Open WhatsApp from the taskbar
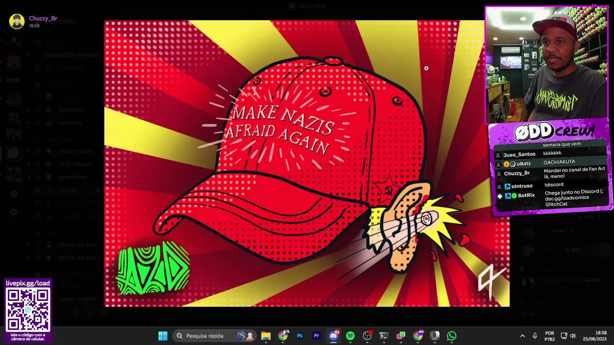This screenshot has height=345, width=614. 451,336
